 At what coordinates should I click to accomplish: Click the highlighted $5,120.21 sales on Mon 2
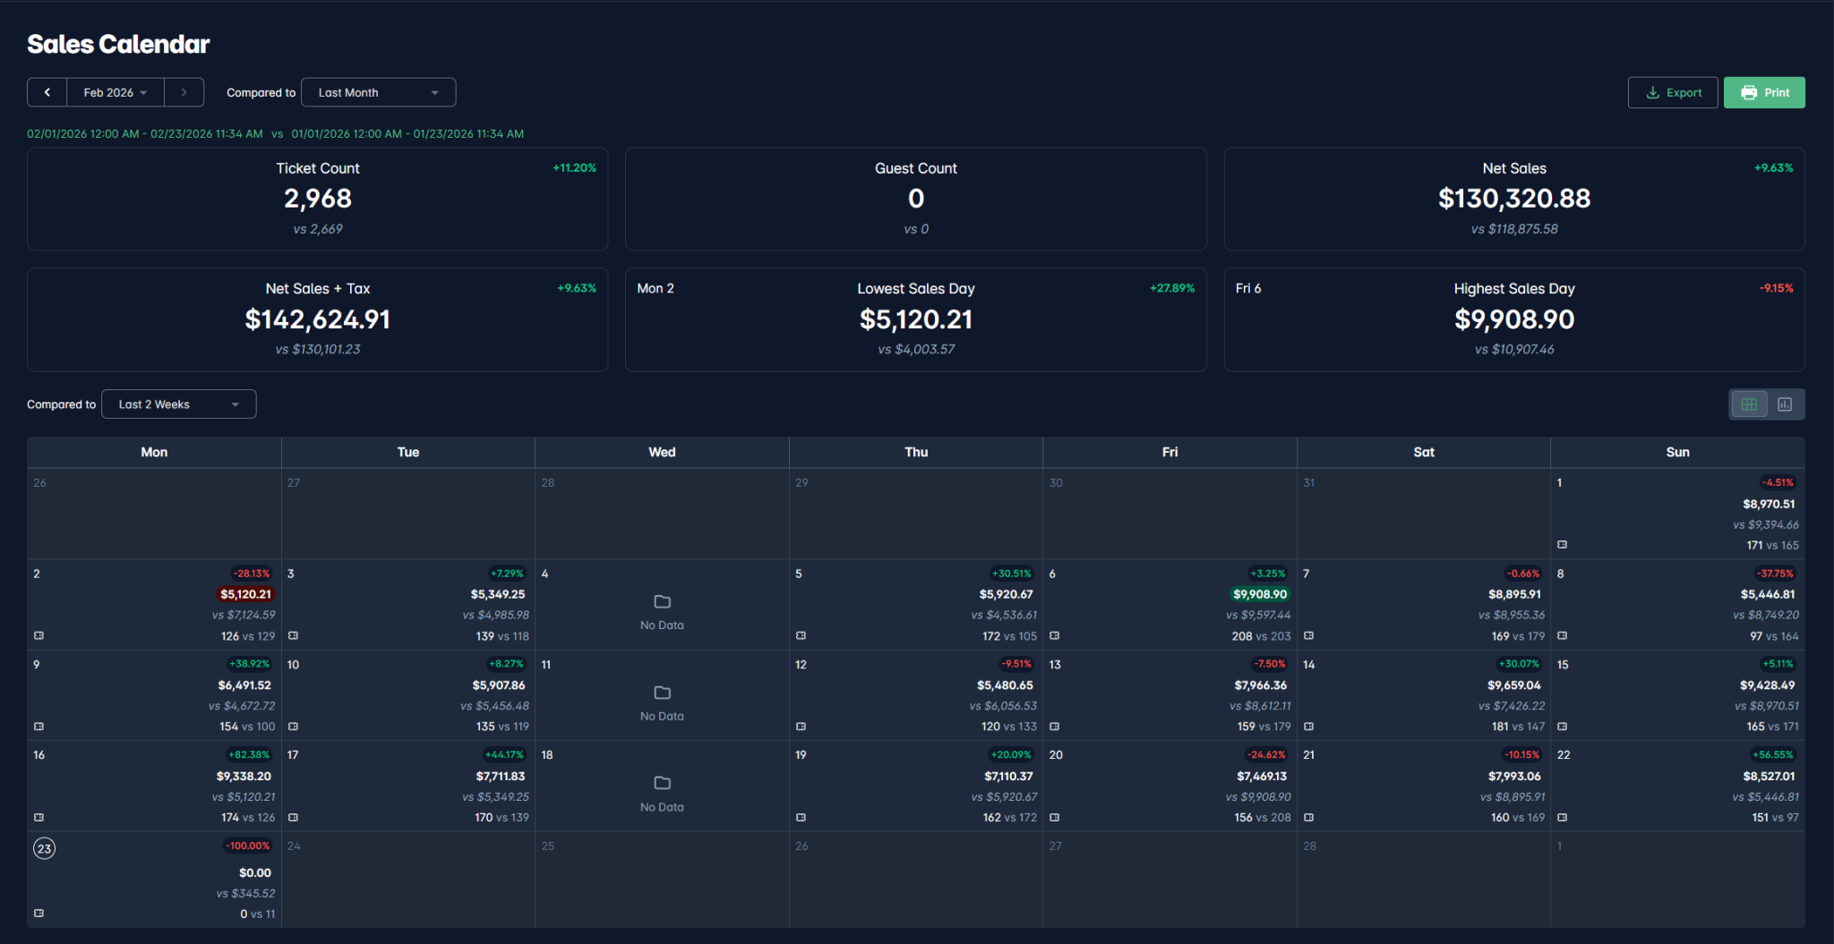click(x=245, y=594)
